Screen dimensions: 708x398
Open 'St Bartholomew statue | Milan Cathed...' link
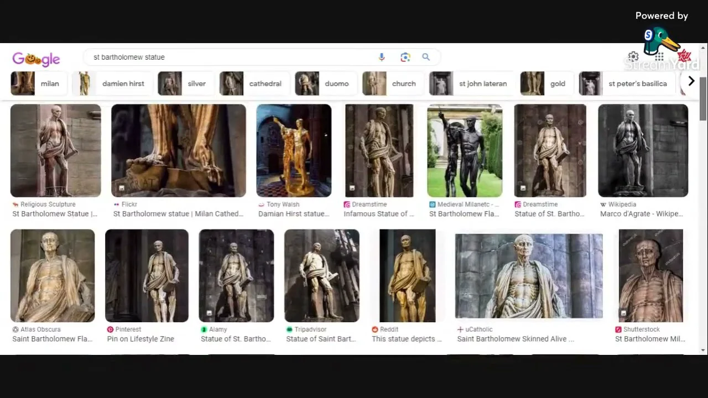179,214
